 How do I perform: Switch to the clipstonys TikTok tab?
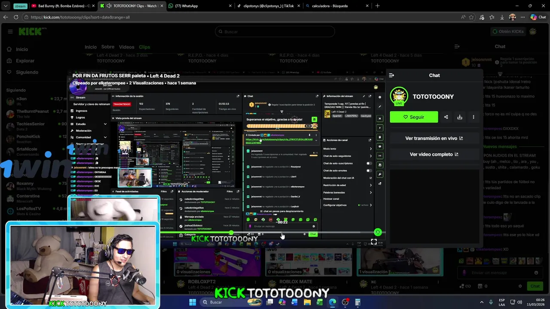(x=269, y=6)
